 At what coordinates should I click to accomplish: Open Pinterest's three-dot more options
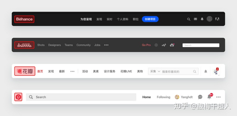[x=218, y=97]
